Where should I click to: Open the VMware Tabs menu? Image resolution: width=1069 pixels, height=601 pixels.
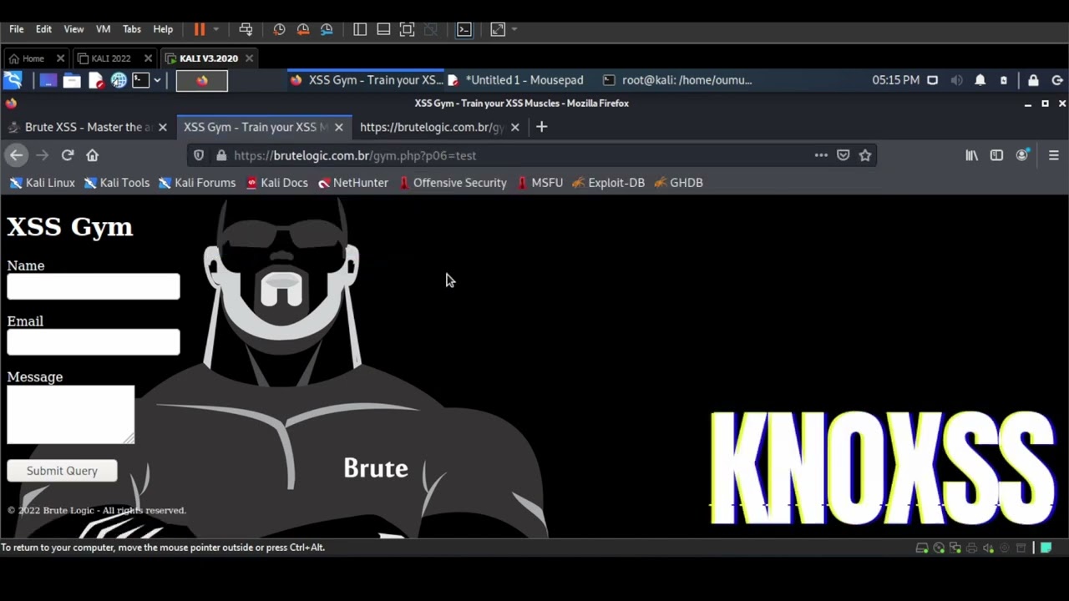pyautogui.click(x=132, y=29)
